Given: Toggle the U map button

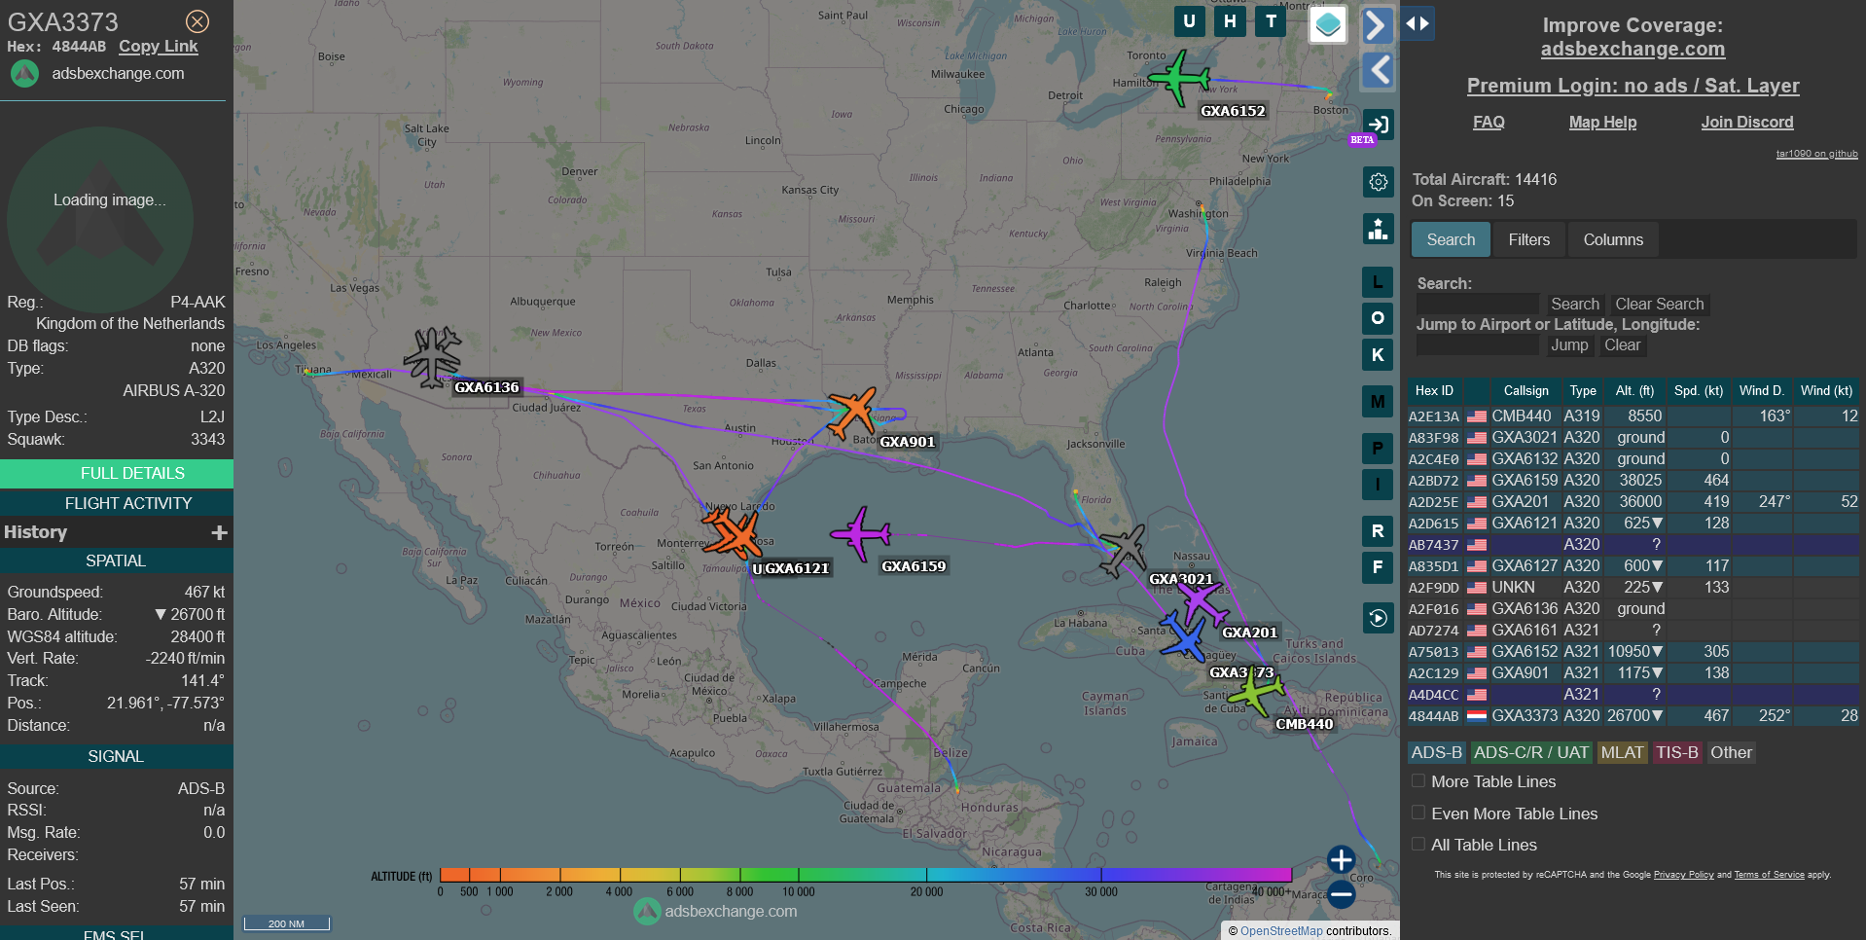Looking at the screenshot, I should pyautogui.click(x=1189, y=21).
